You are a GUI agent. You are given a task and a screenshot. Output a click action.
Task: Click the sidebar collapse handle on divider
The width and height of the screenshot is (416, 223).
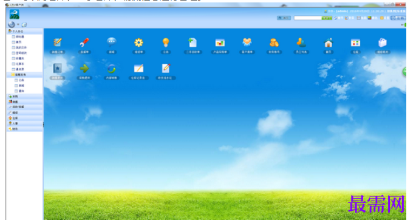click(43, 124)
